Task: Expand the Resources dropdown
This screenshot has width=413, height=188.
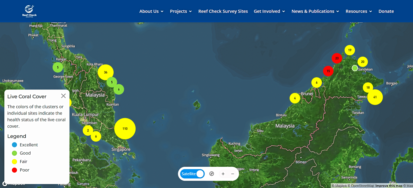Action: [359, 11]
